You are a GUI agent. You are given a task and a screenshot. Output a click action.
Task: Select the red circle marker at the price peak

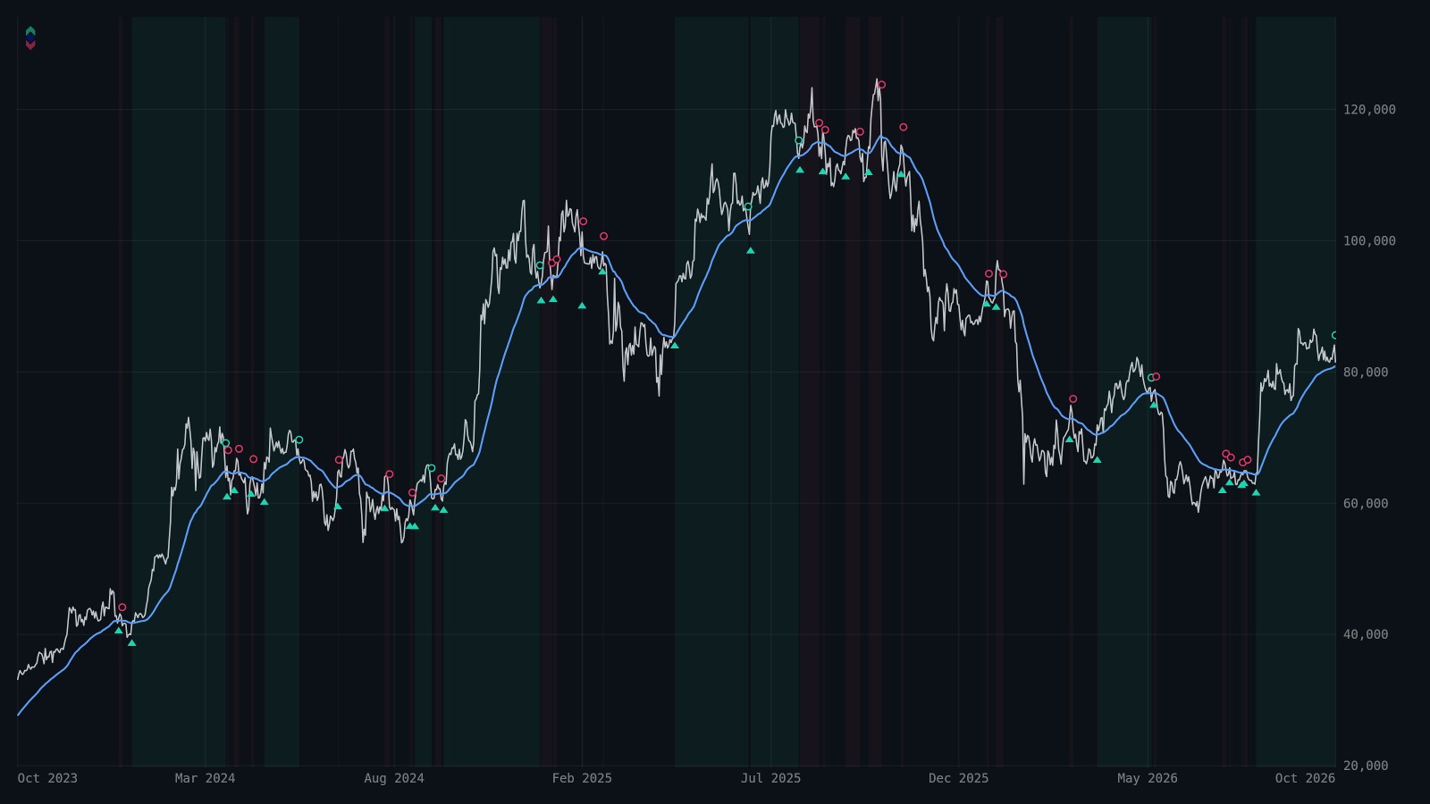(x=881, y=85)
